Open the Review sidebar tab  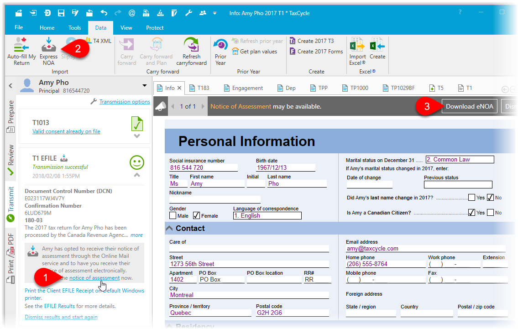point(10,160)
